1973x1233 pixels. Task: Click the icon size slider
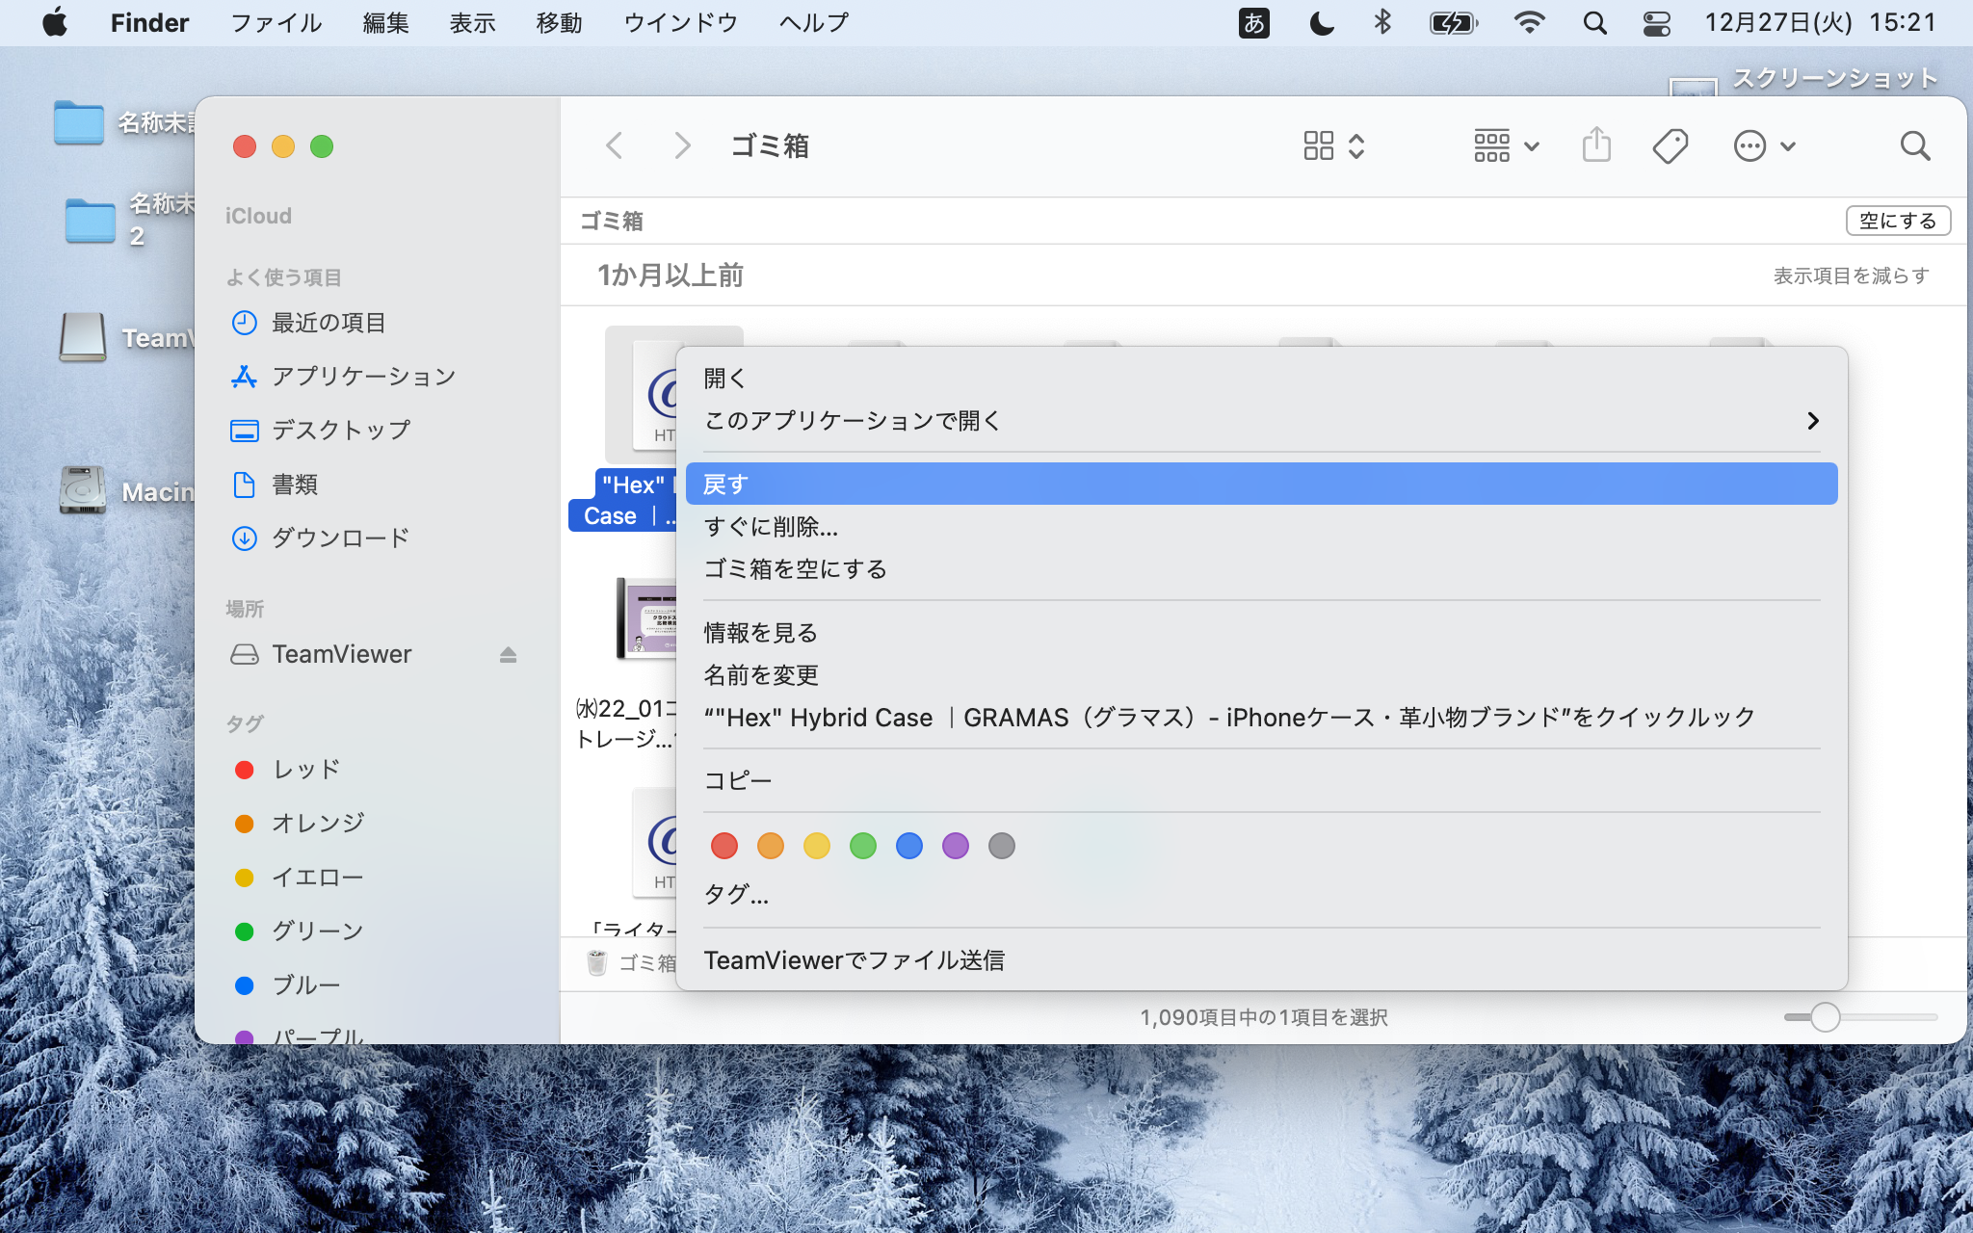(1825, 1017)
